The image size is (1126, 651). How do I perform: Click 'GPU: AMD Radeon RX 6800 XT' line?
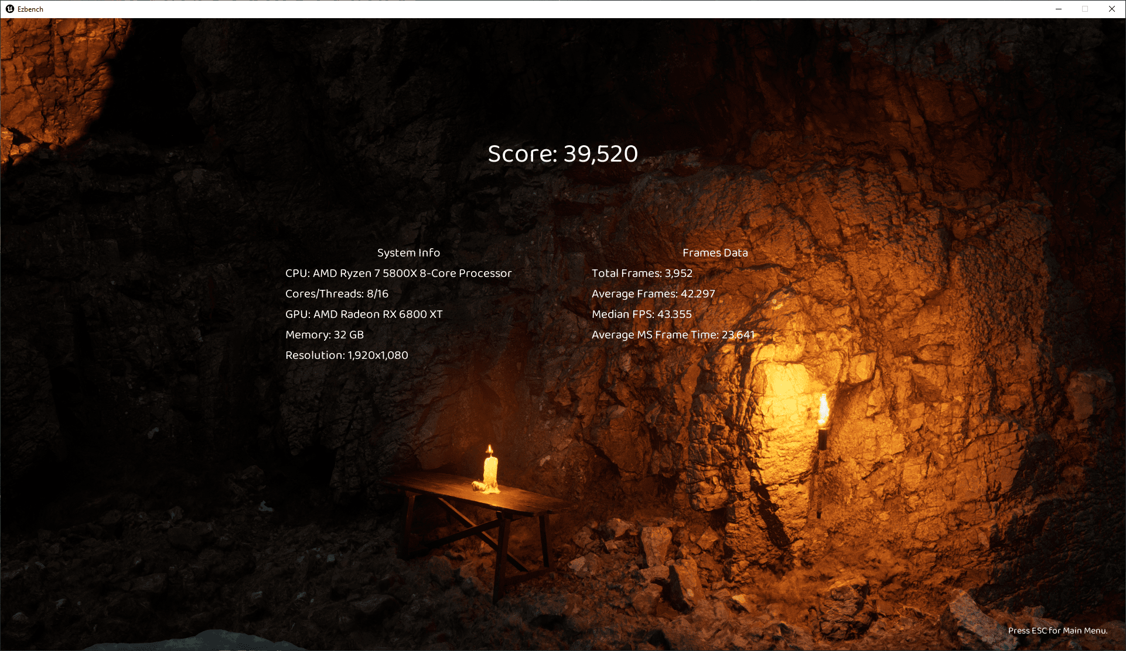[x=364, y=314]
